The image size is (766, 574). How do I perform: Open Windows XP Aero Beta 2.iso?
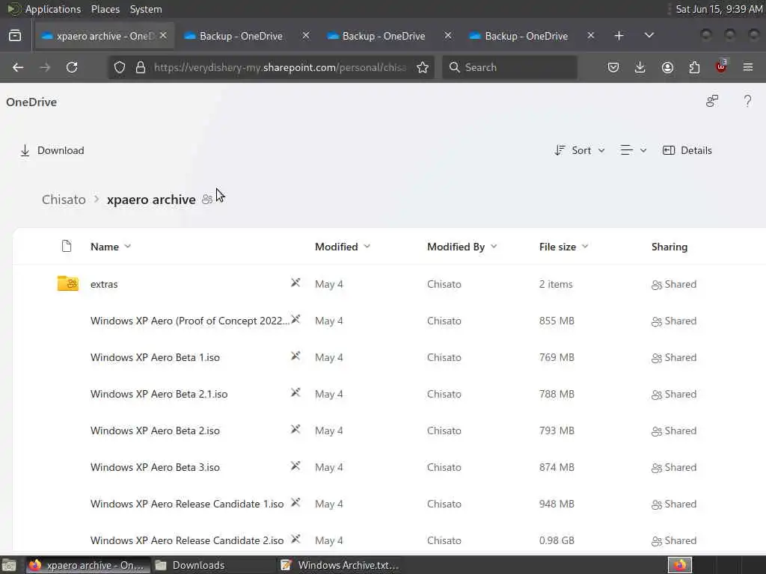(155, 430)
